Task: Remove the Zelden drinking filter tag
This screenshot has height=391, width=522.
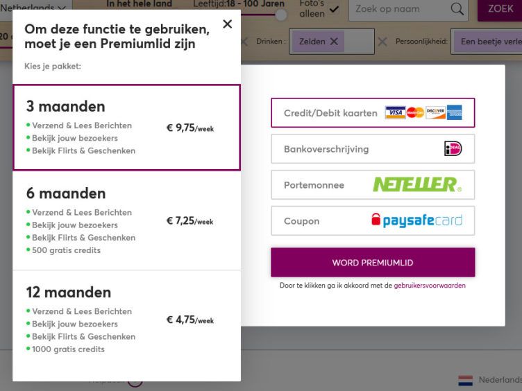Action: coord(334,42)
